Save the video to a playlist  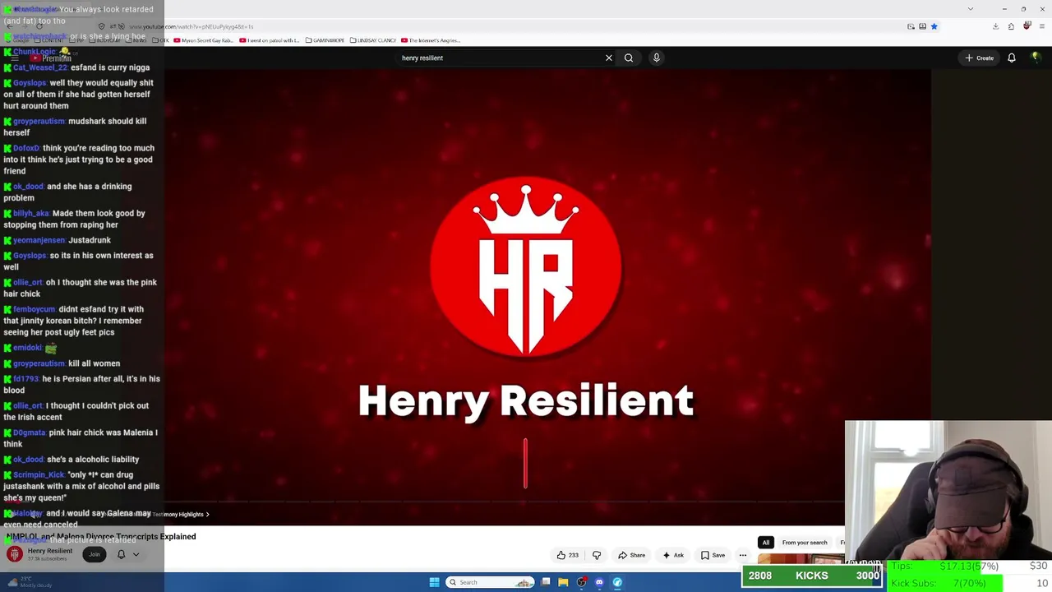coord(713,555)
